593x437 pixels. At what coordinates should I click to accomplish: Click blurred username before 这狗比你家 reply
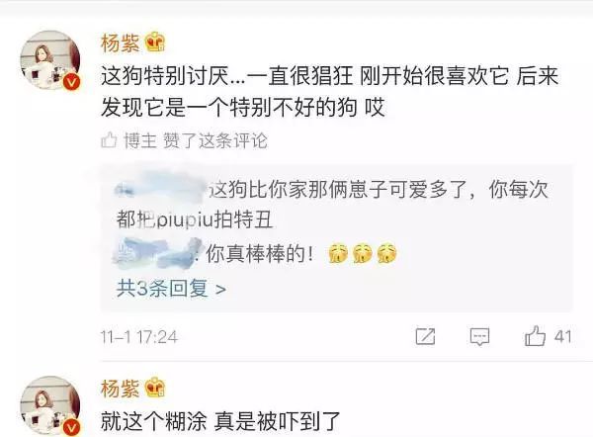[x=161, y=187]
